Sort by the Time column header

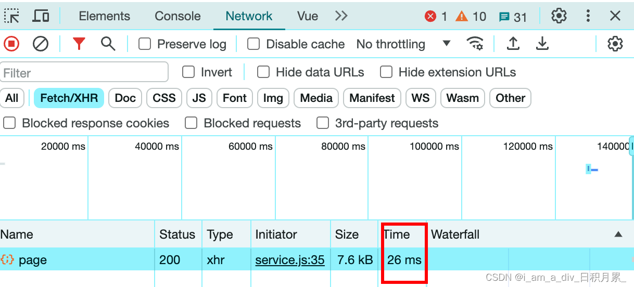[402, 234]
